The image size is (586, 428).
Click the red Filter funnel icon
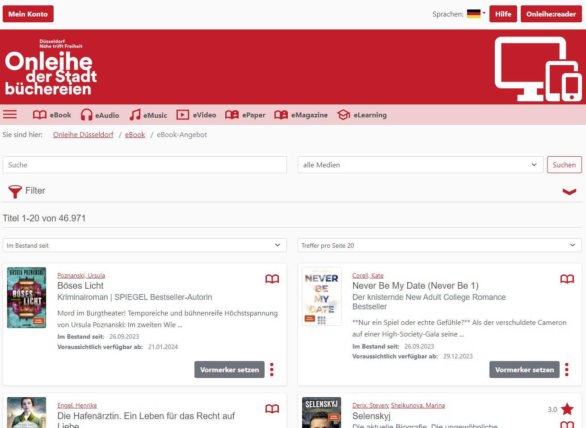15,191
